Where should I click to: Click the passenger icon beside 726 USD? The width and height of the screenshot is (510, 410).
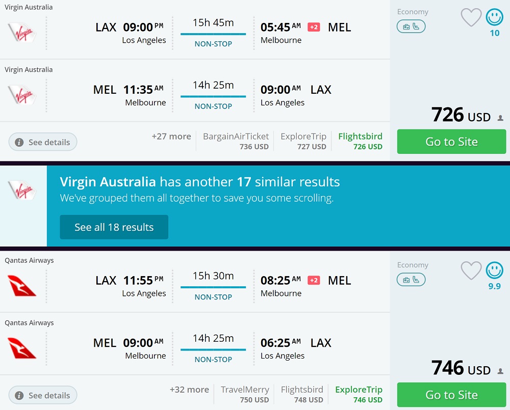[x=500, y=118]
